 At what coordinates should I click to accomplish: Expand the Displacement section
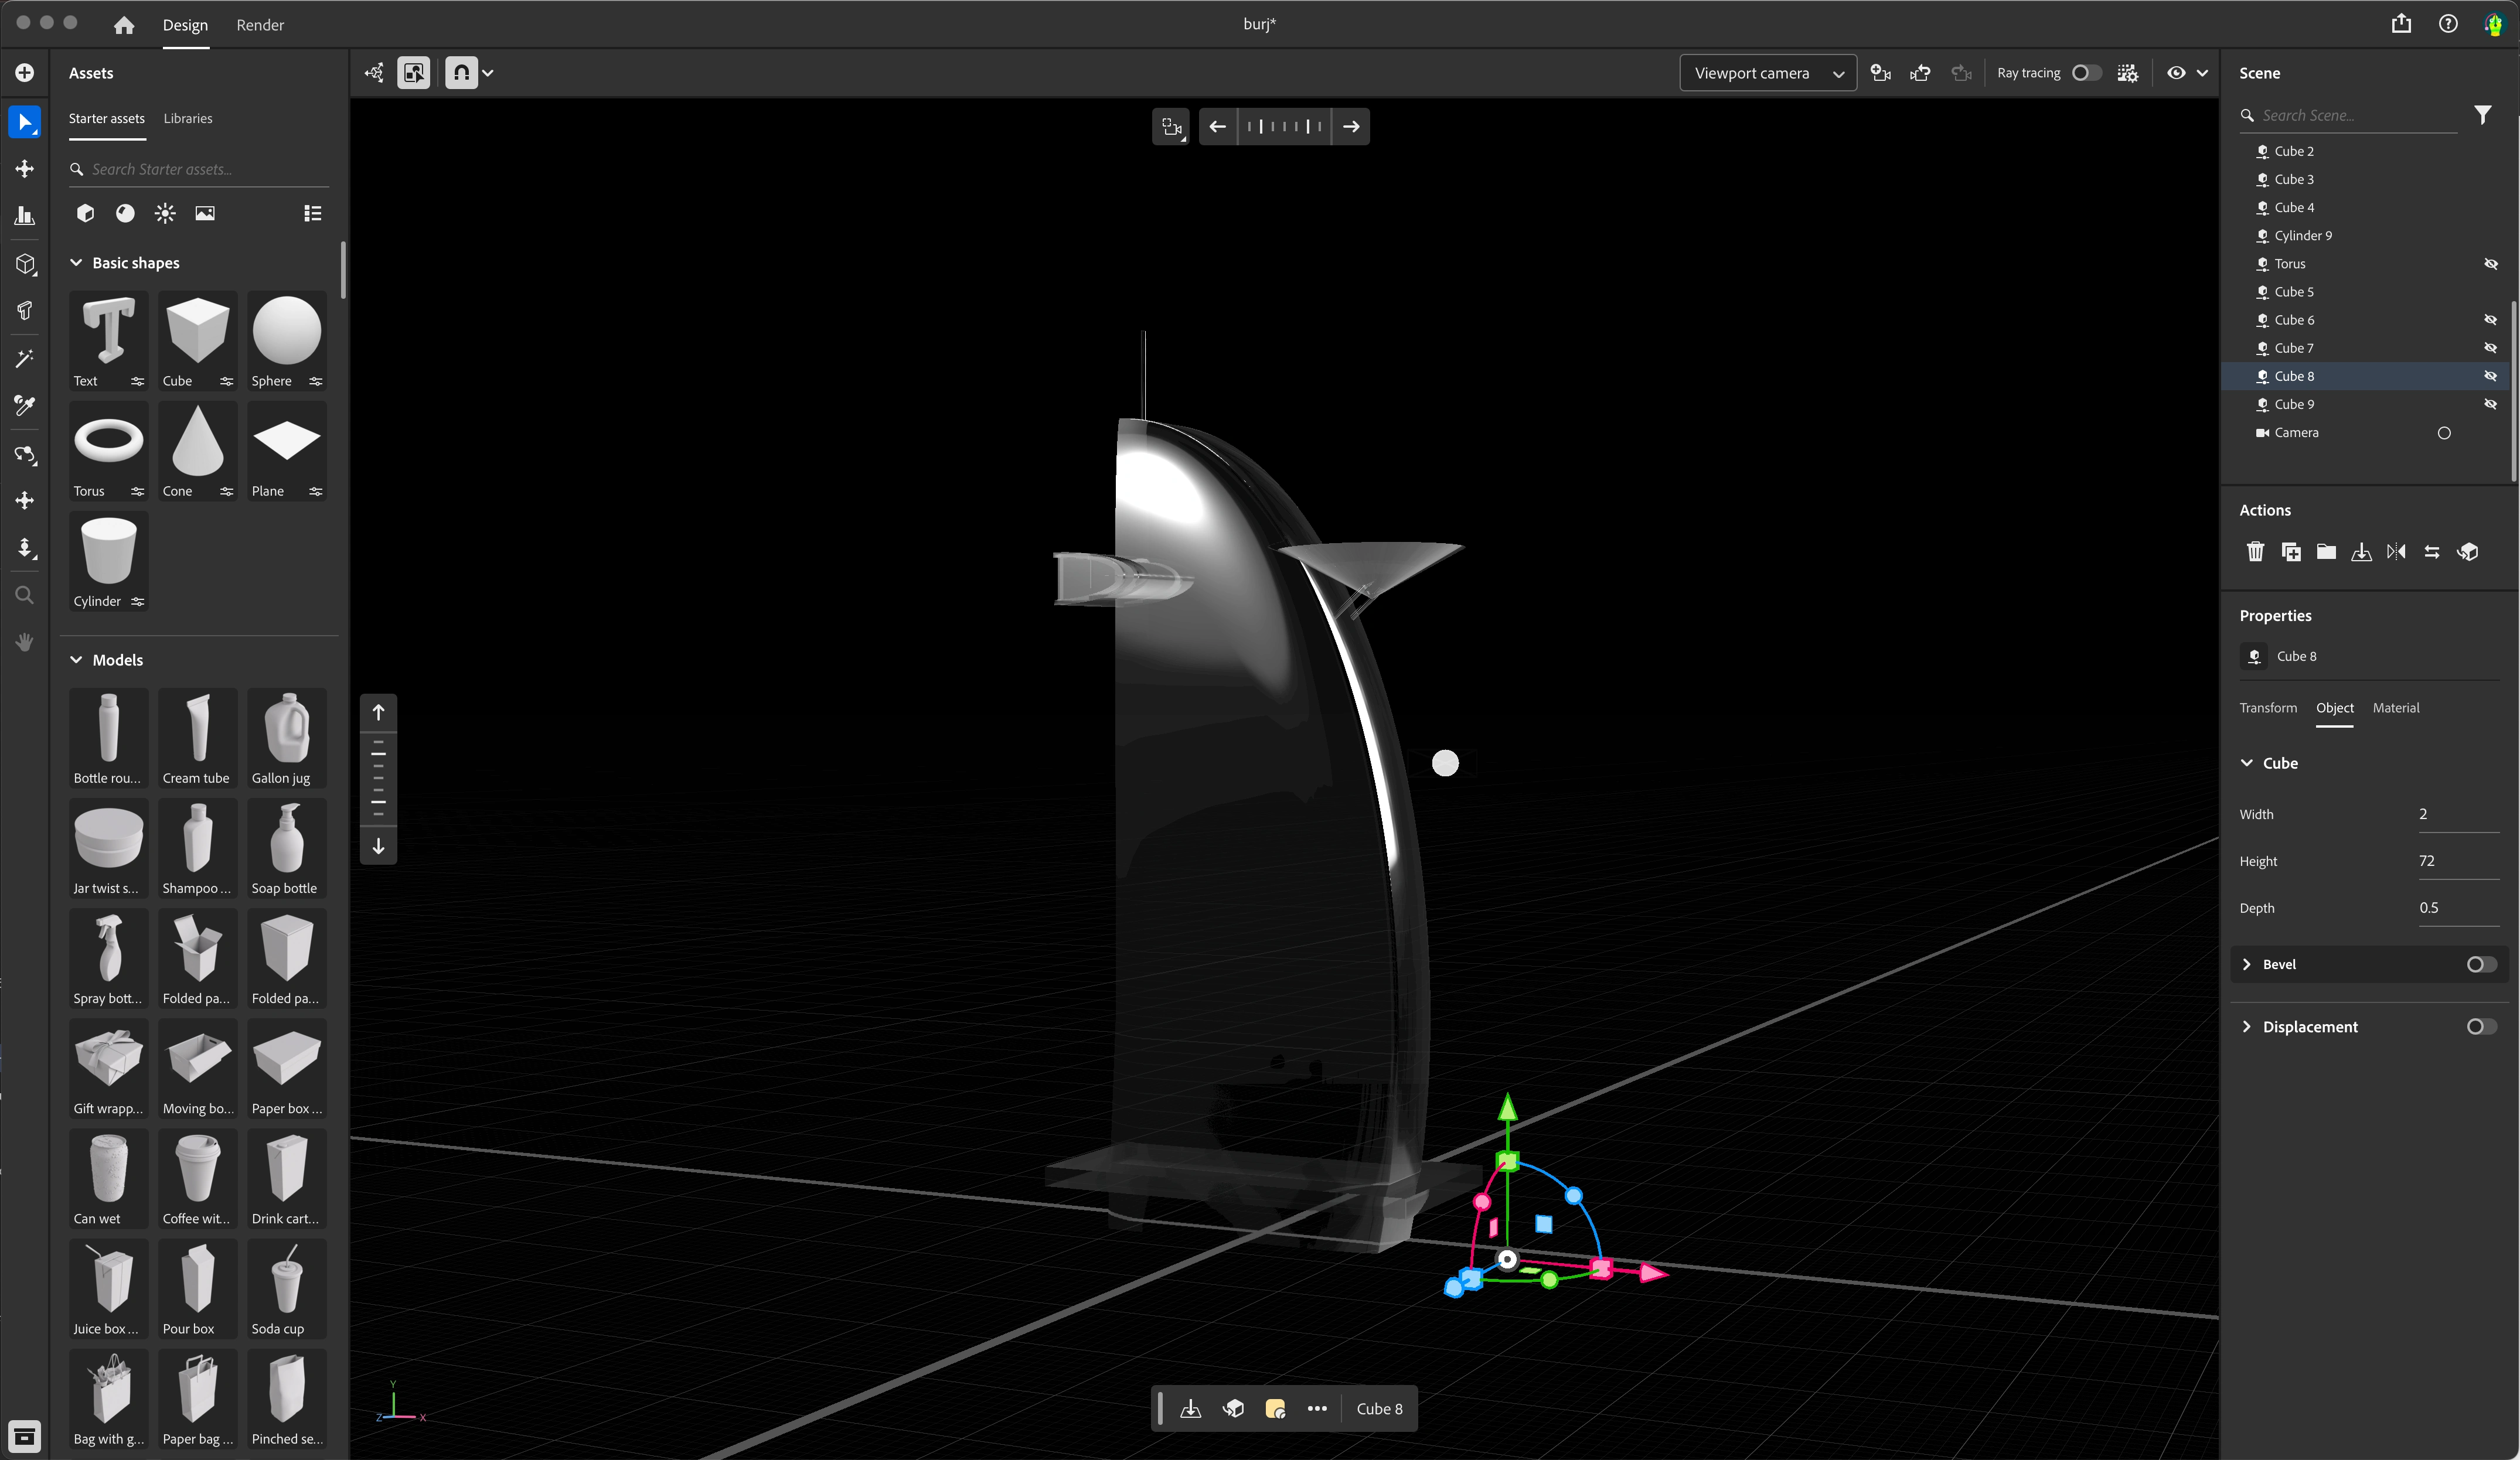point(2247,1027)
